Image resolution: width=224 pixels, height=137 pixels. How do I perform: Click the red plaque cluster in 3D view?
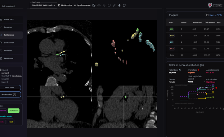(x=113, y=43)
